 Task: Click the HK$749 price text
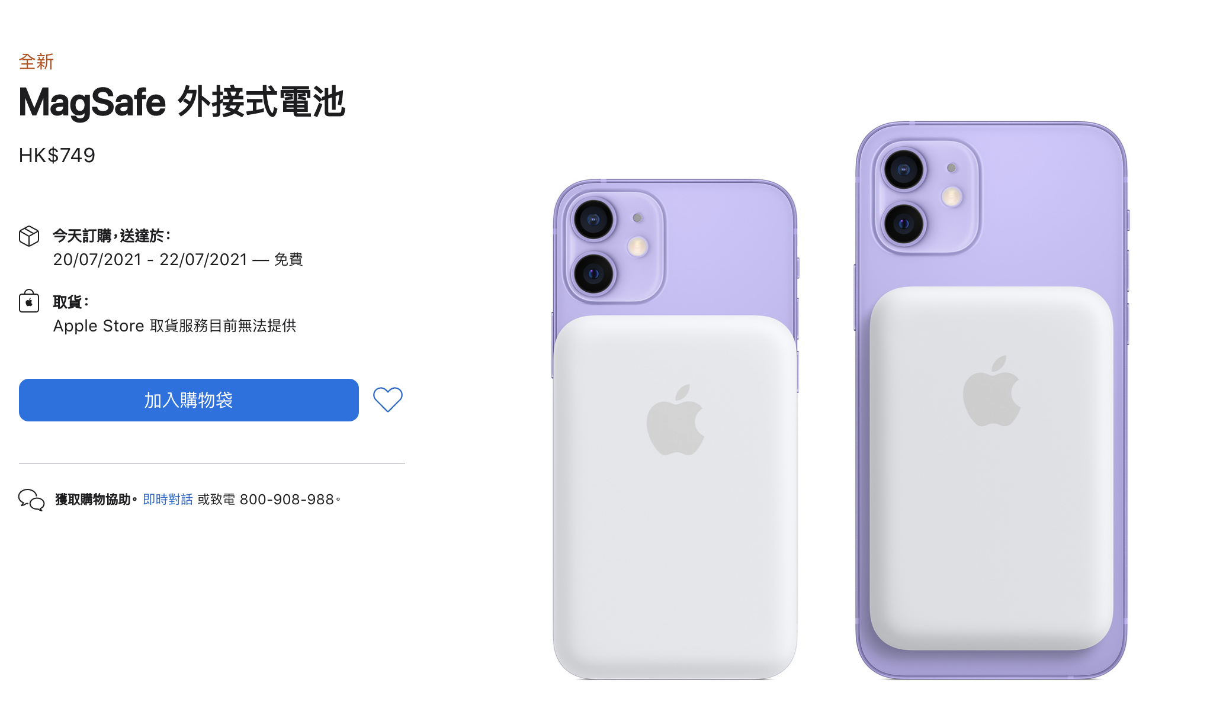coord(57,155)
